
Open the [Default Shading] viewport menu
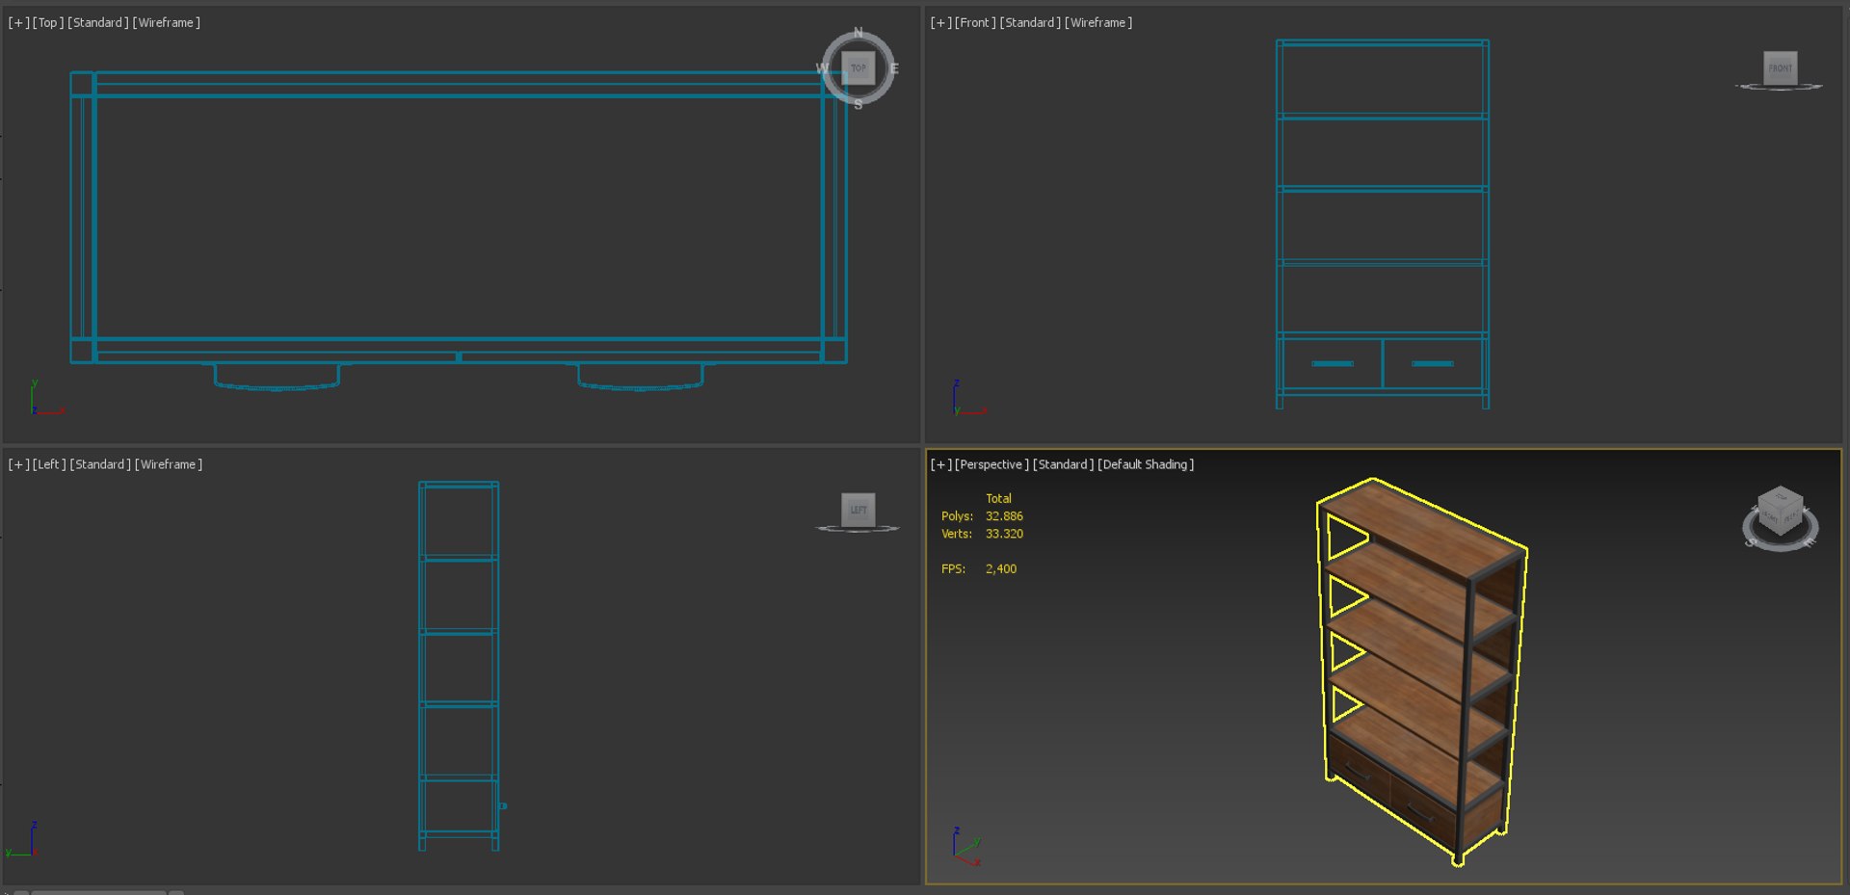click(x=1146, y=464)
